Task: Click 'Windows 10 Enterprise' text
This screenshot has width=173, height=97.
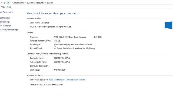Action: [39, 23]
